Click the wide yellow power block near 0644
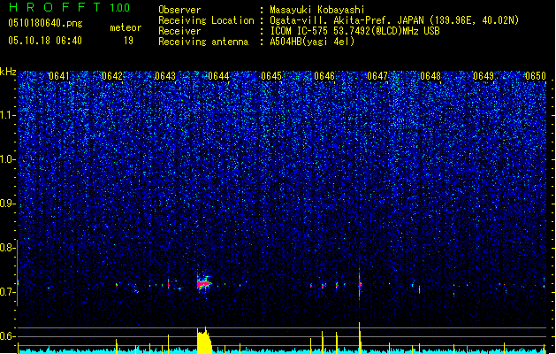 [x=204, y=341]
